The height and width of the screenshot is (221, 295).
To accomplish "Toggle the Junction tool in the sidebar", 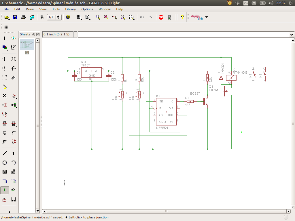I will 5,190.
